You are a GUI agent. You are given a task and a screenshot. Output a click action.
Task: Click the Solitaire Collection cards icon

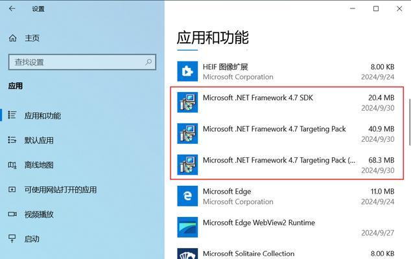click(187, 254)
